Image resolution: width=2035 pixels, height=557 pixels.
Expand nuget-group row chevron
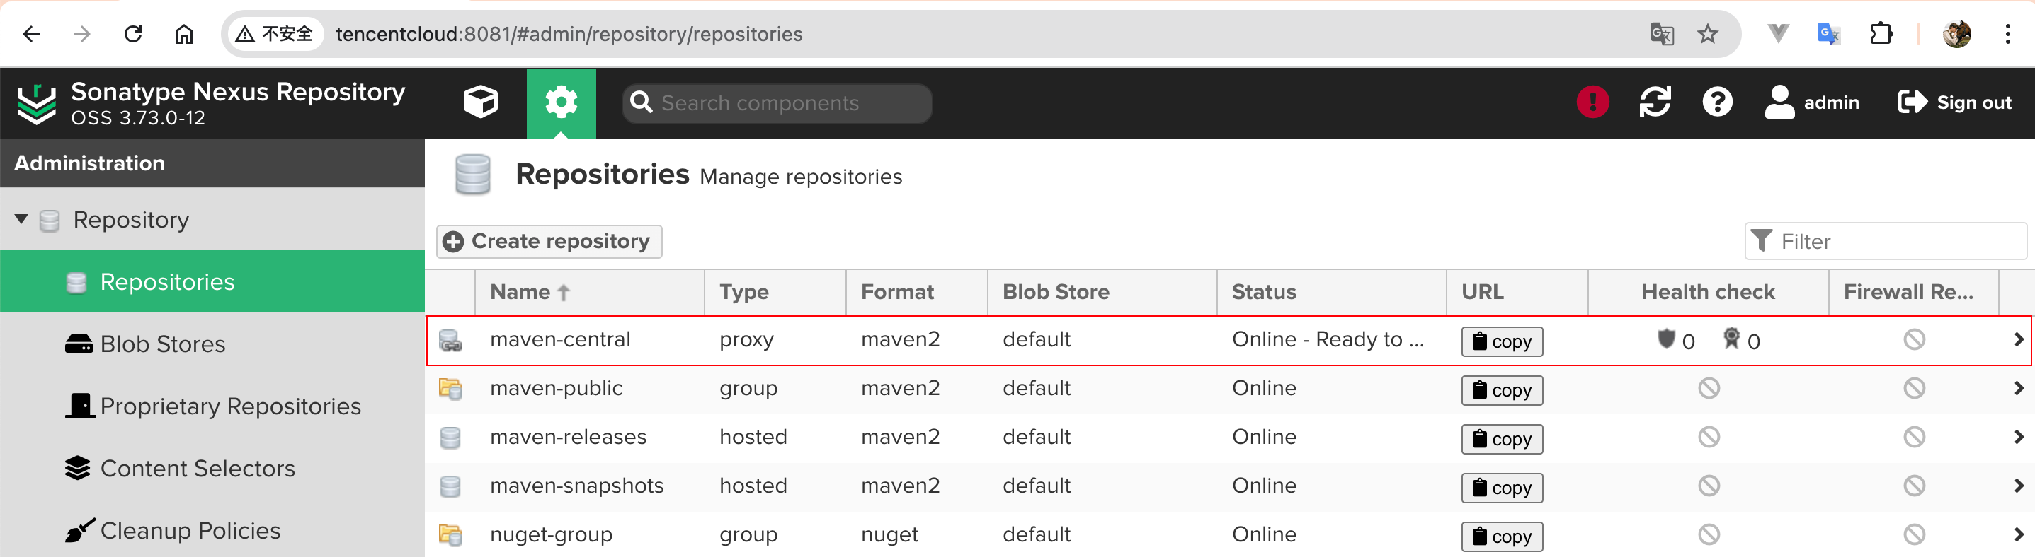pyautogui.click(x=2019, y=535)
